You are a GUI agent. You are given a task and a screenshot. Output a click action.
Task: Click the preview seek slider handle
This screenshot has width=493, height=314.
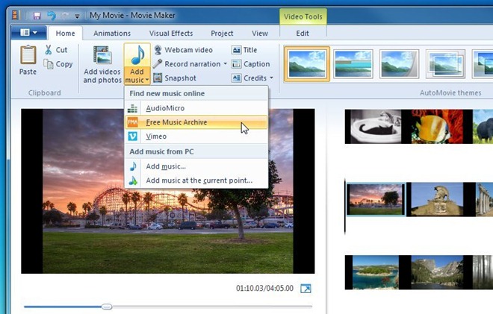click(107, 307)
